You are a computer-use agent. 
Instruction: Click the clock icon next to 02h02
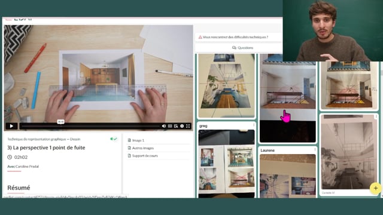point(10,157)
